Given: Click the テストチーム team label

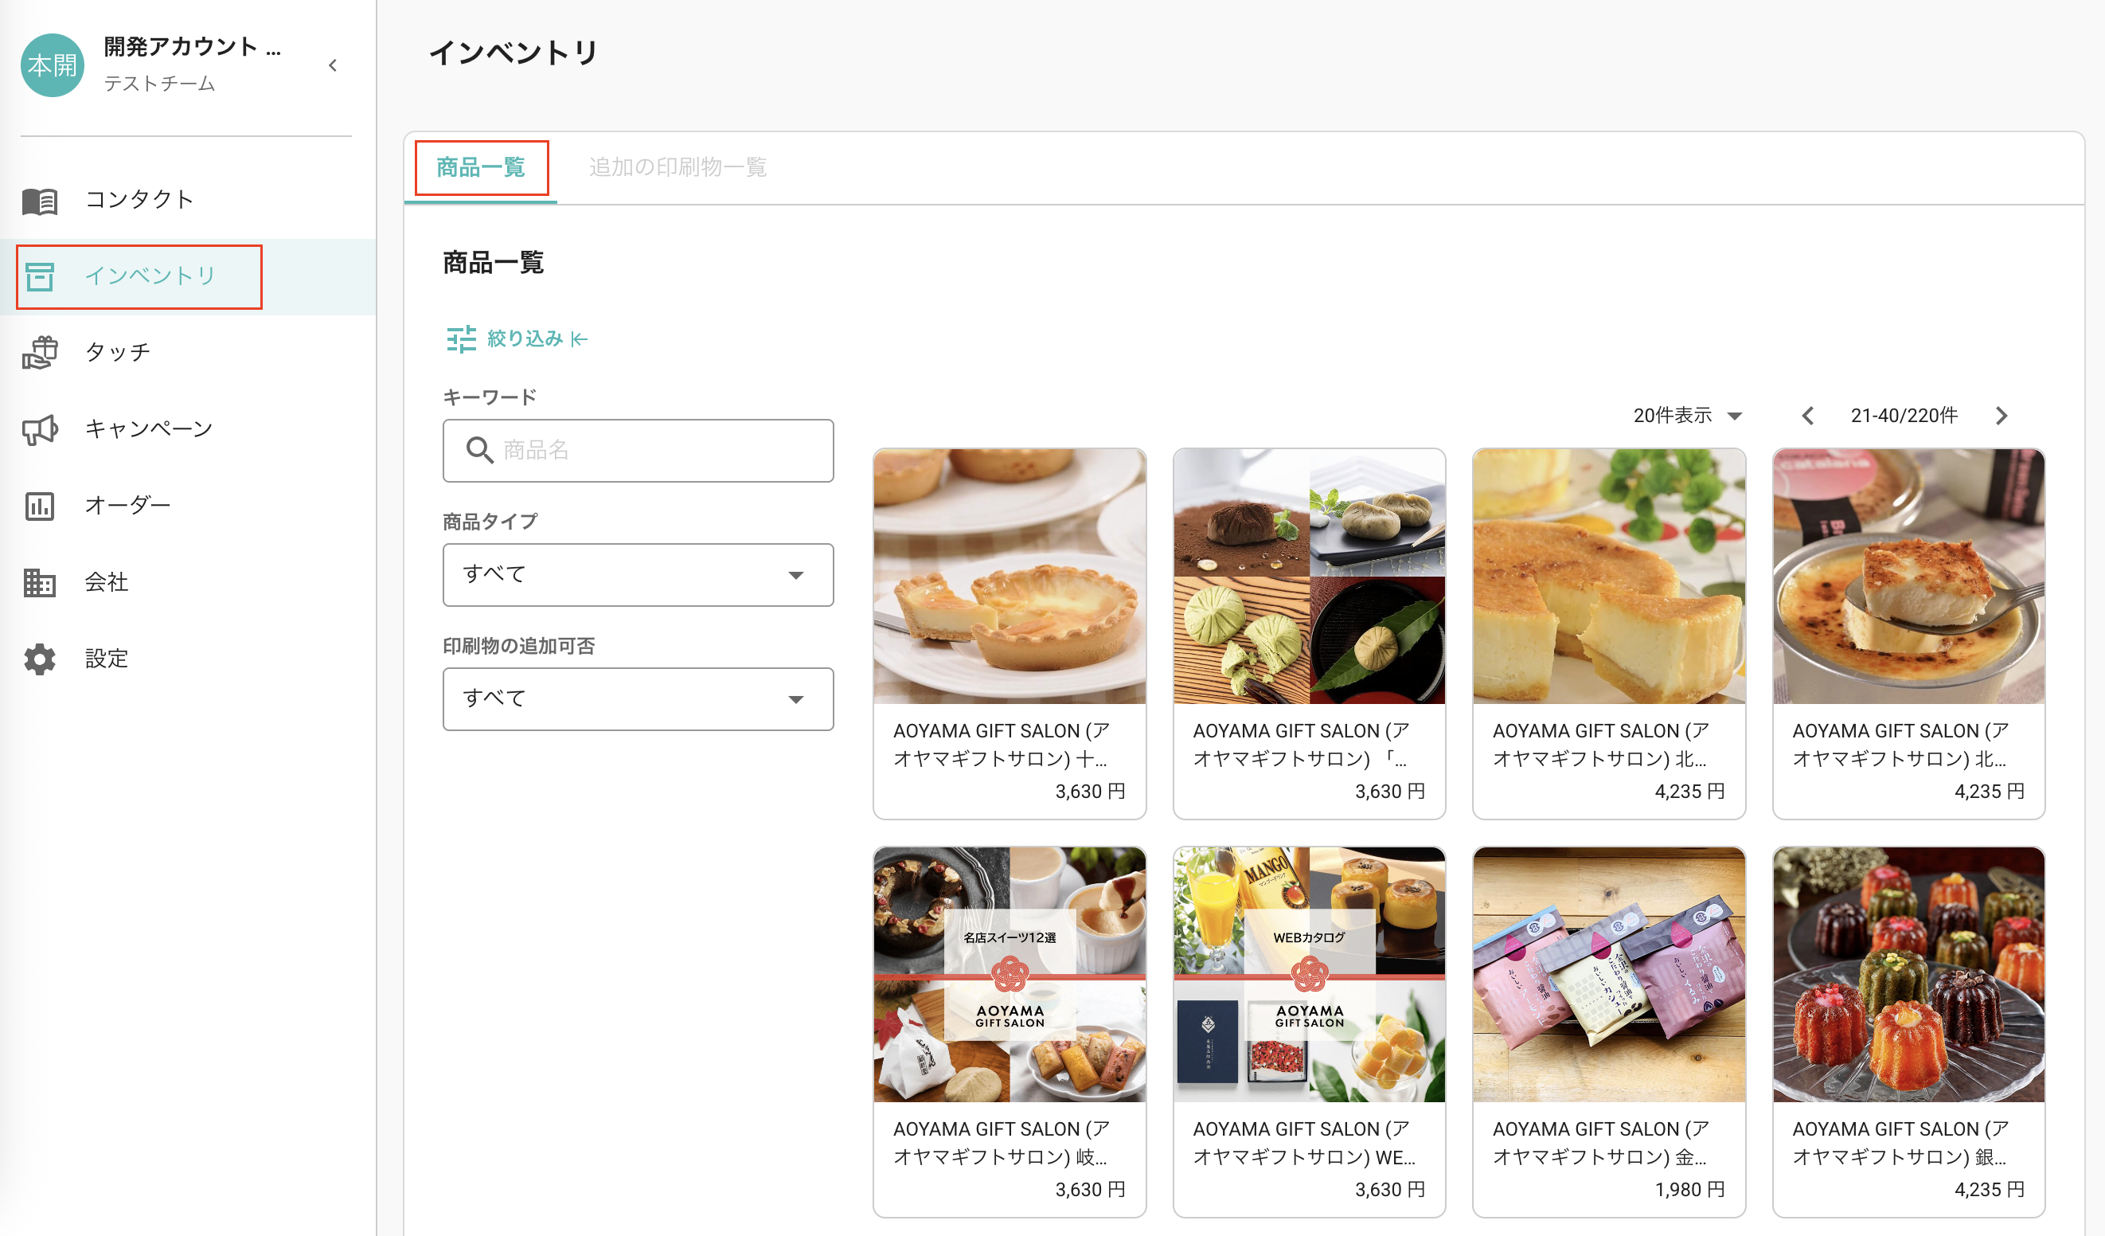Looking at the screenshot, I should click(x=159, y=84).
